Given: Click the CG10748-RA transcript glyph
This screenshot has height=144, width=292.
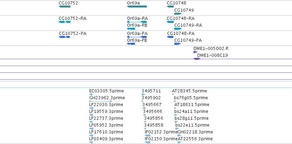Looking at the screenshot, I should click(170, 22).
